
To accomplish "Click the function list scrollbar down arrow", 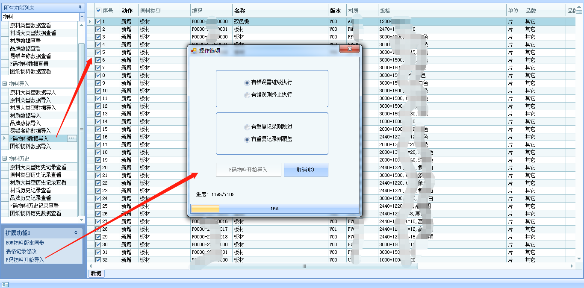I will pos(82,220).
